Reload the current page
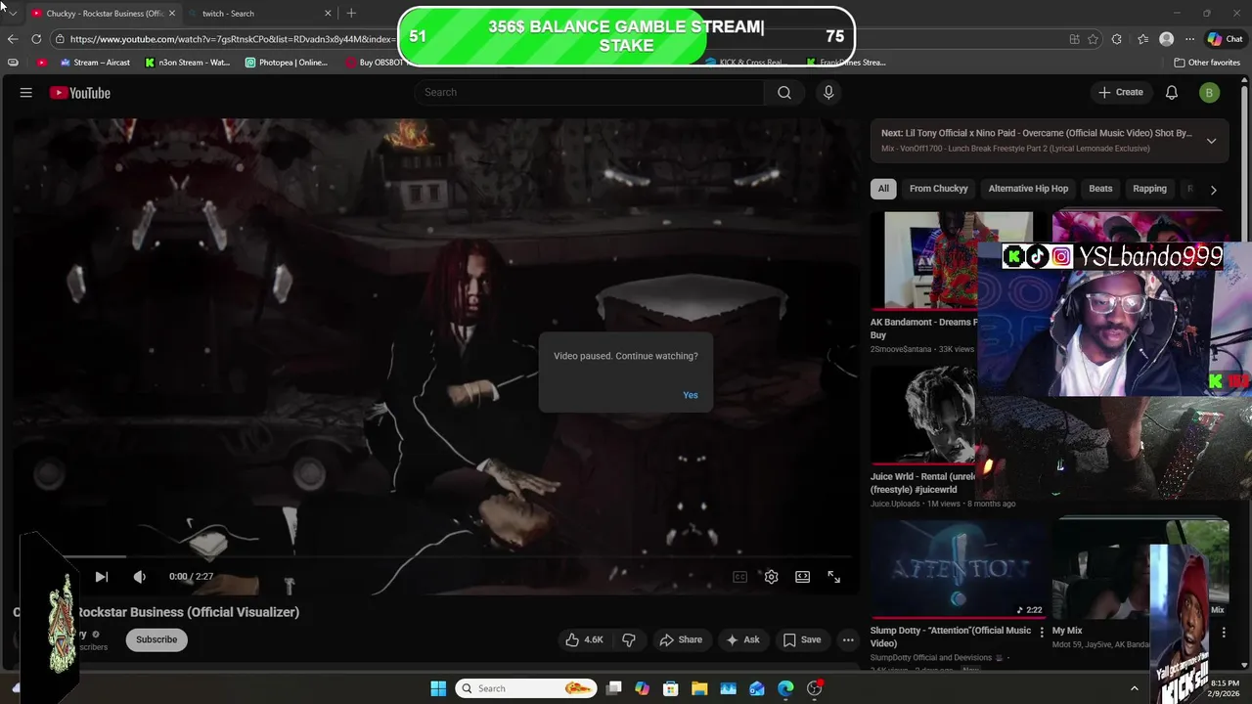 pos(36,39)
